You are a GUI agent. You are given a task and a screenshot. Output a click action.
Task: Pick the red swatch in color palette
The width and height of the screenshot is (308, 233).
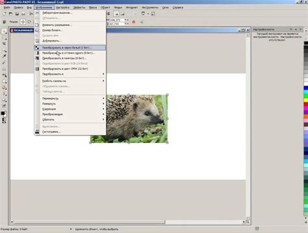coord(306,104)
